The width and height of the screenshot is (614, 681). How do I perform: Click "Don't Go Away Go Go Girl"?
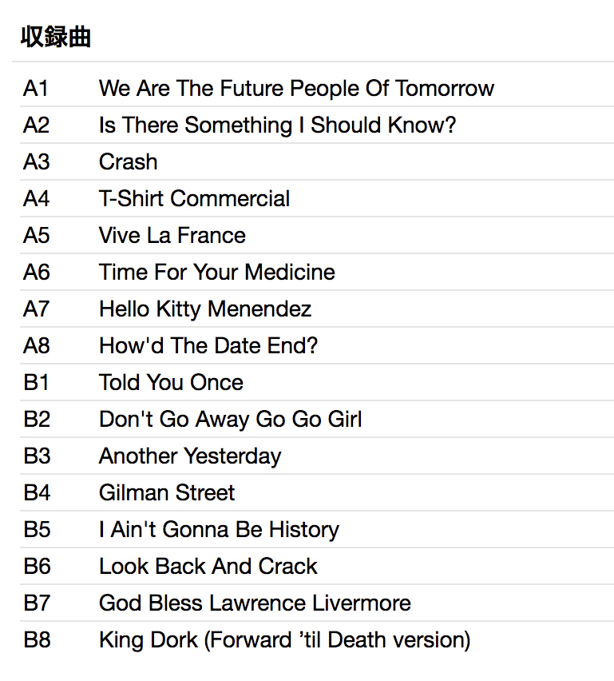click(x=230, y=420)
